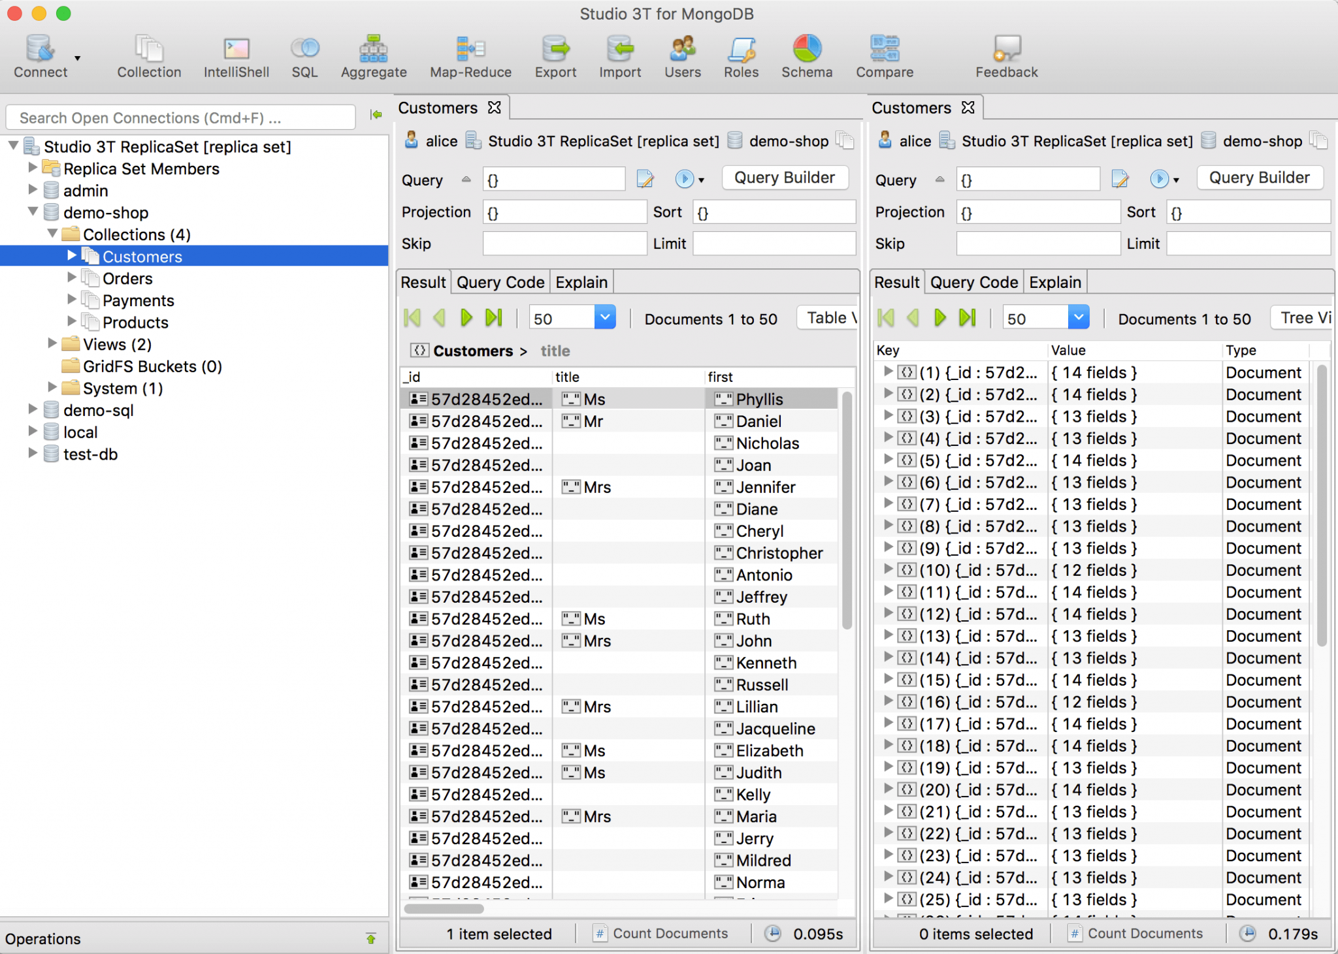Expand the Orders collection
1338x954 pixels.
coord(72,278)
